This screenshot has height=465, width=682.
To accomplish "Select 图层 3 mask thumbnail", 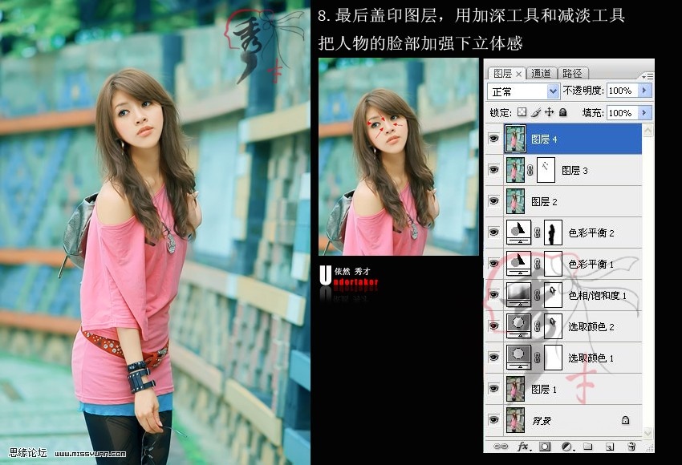I will (x=546, y=169).
